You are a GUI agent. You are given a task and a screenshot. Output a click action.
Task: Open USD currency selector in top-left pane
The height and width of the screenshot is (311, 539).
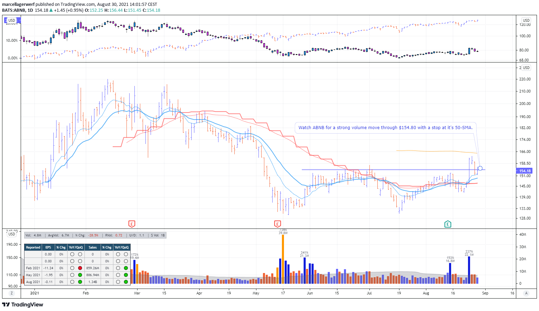(x=12, y=20)
